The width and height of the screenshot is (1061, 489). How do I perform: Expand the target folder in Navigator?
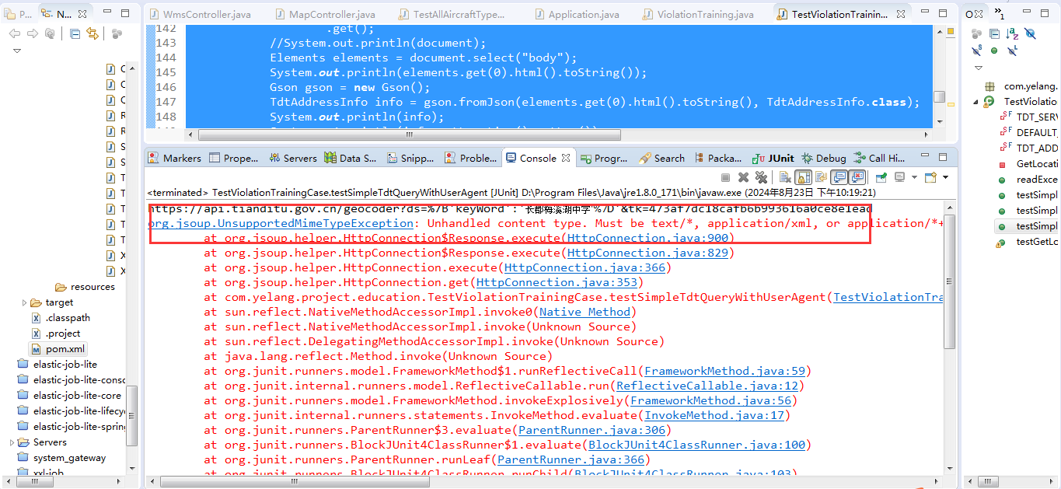point(24,302)
